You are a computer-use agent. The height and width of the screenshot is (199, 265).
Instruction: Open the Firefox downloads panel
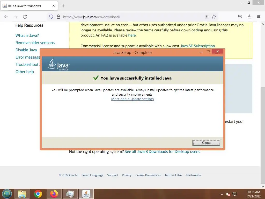(x=249, y=17)
